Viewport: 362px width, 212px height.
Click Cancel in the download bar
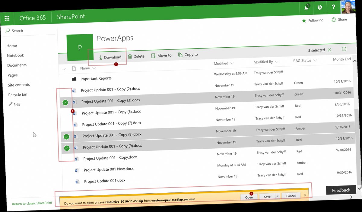pyautogui.click(x=291, y=196)
